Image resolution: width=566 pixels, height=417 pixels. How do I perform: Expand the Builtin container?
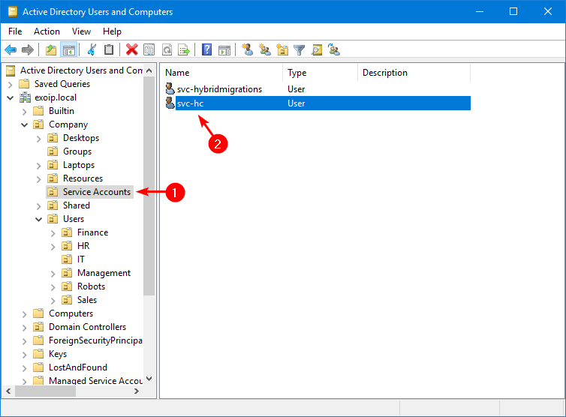tap(24, 112)
